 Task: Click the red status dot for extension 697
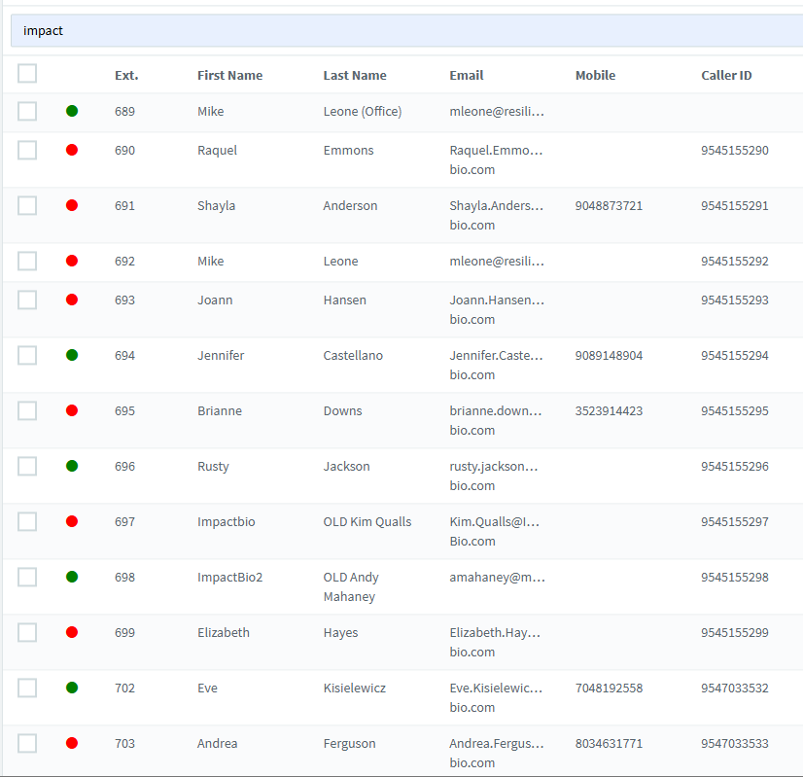tap(72, 521)
